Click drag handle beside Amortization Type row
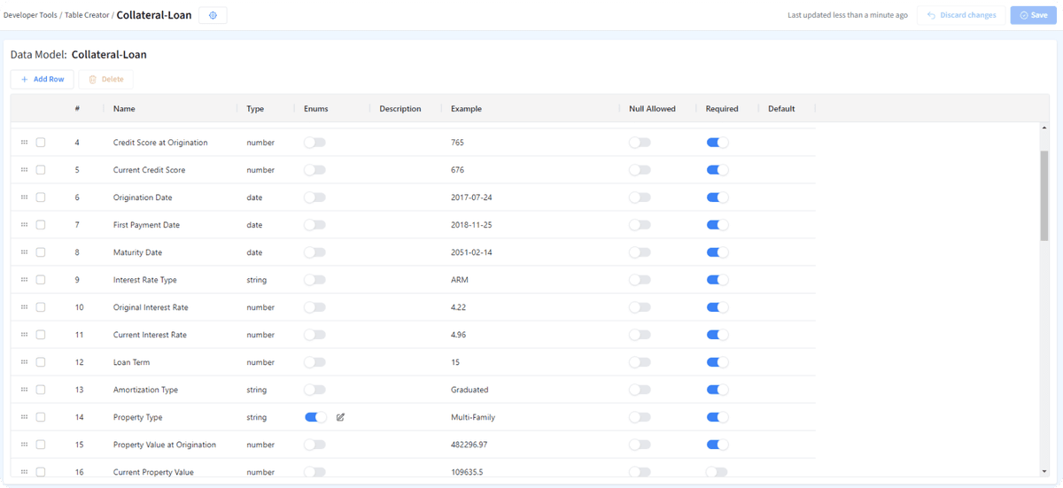The height and width of the screenshot is (488, 1063). (x=25, y=390)
